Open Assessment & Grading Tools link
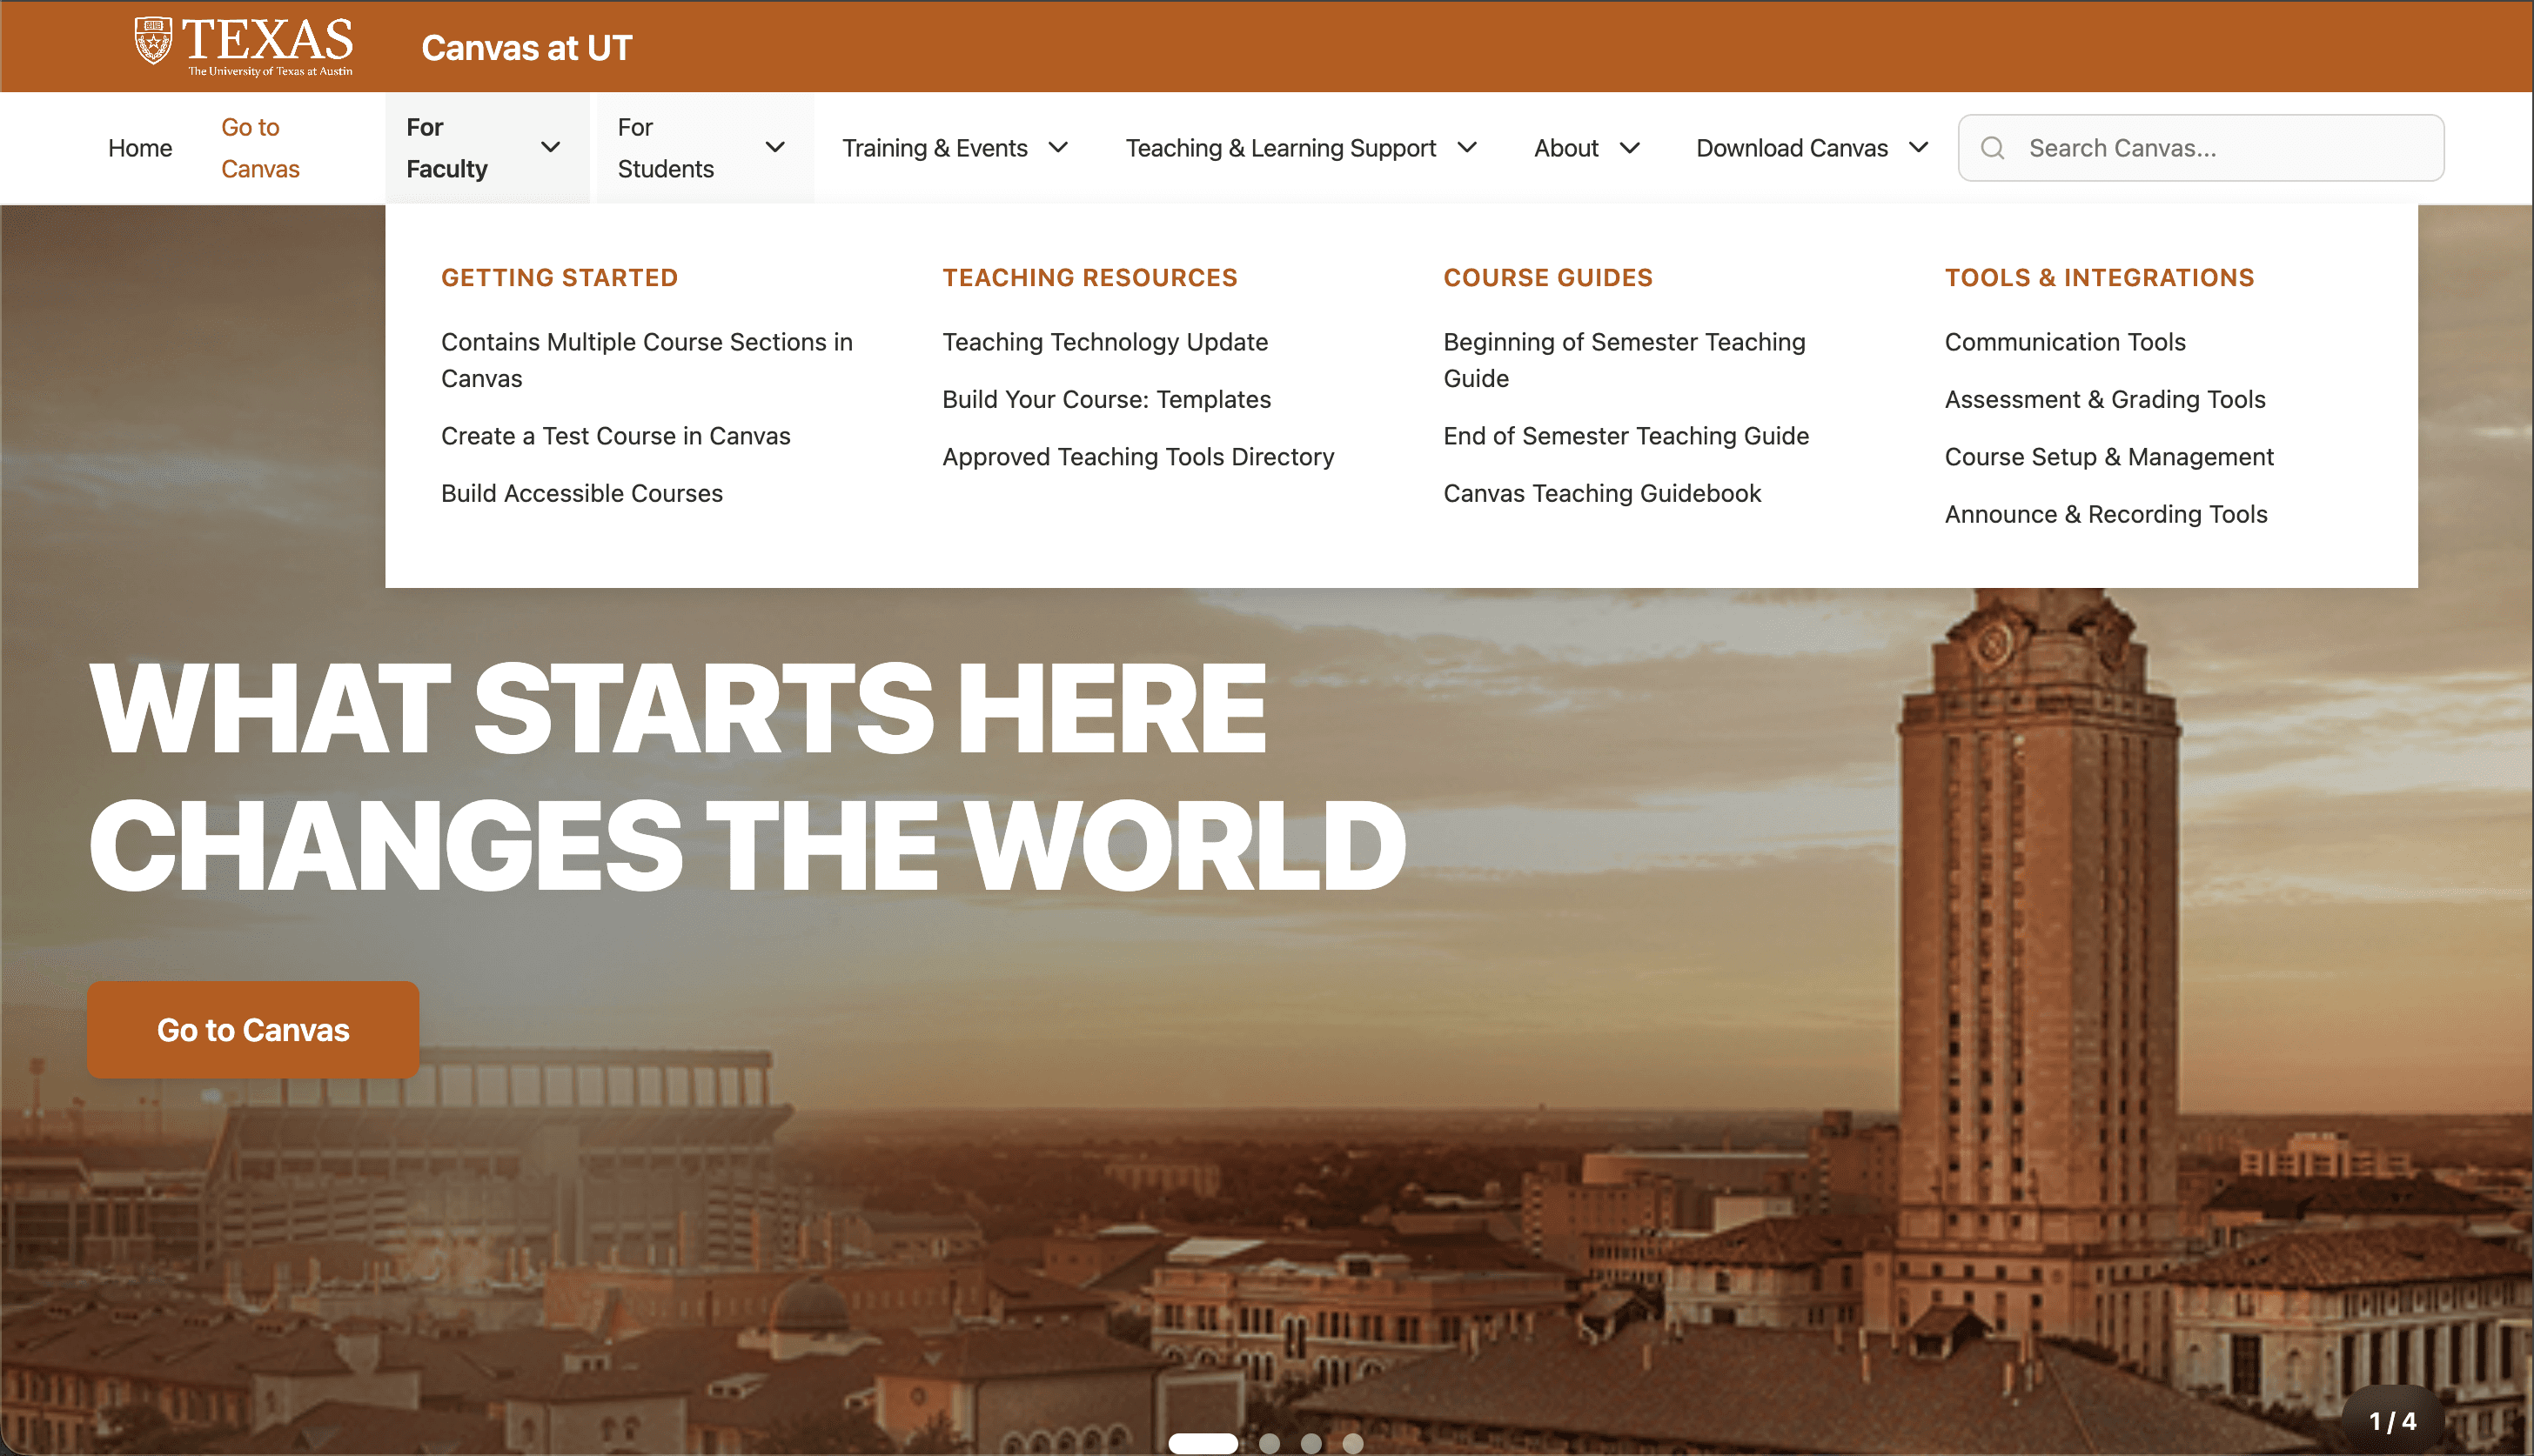This screenshot has width=2534, height=1456. (x=2104, y=399)
